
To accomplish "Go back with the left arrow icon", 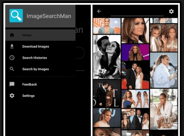I will click(x=99, y=11).
